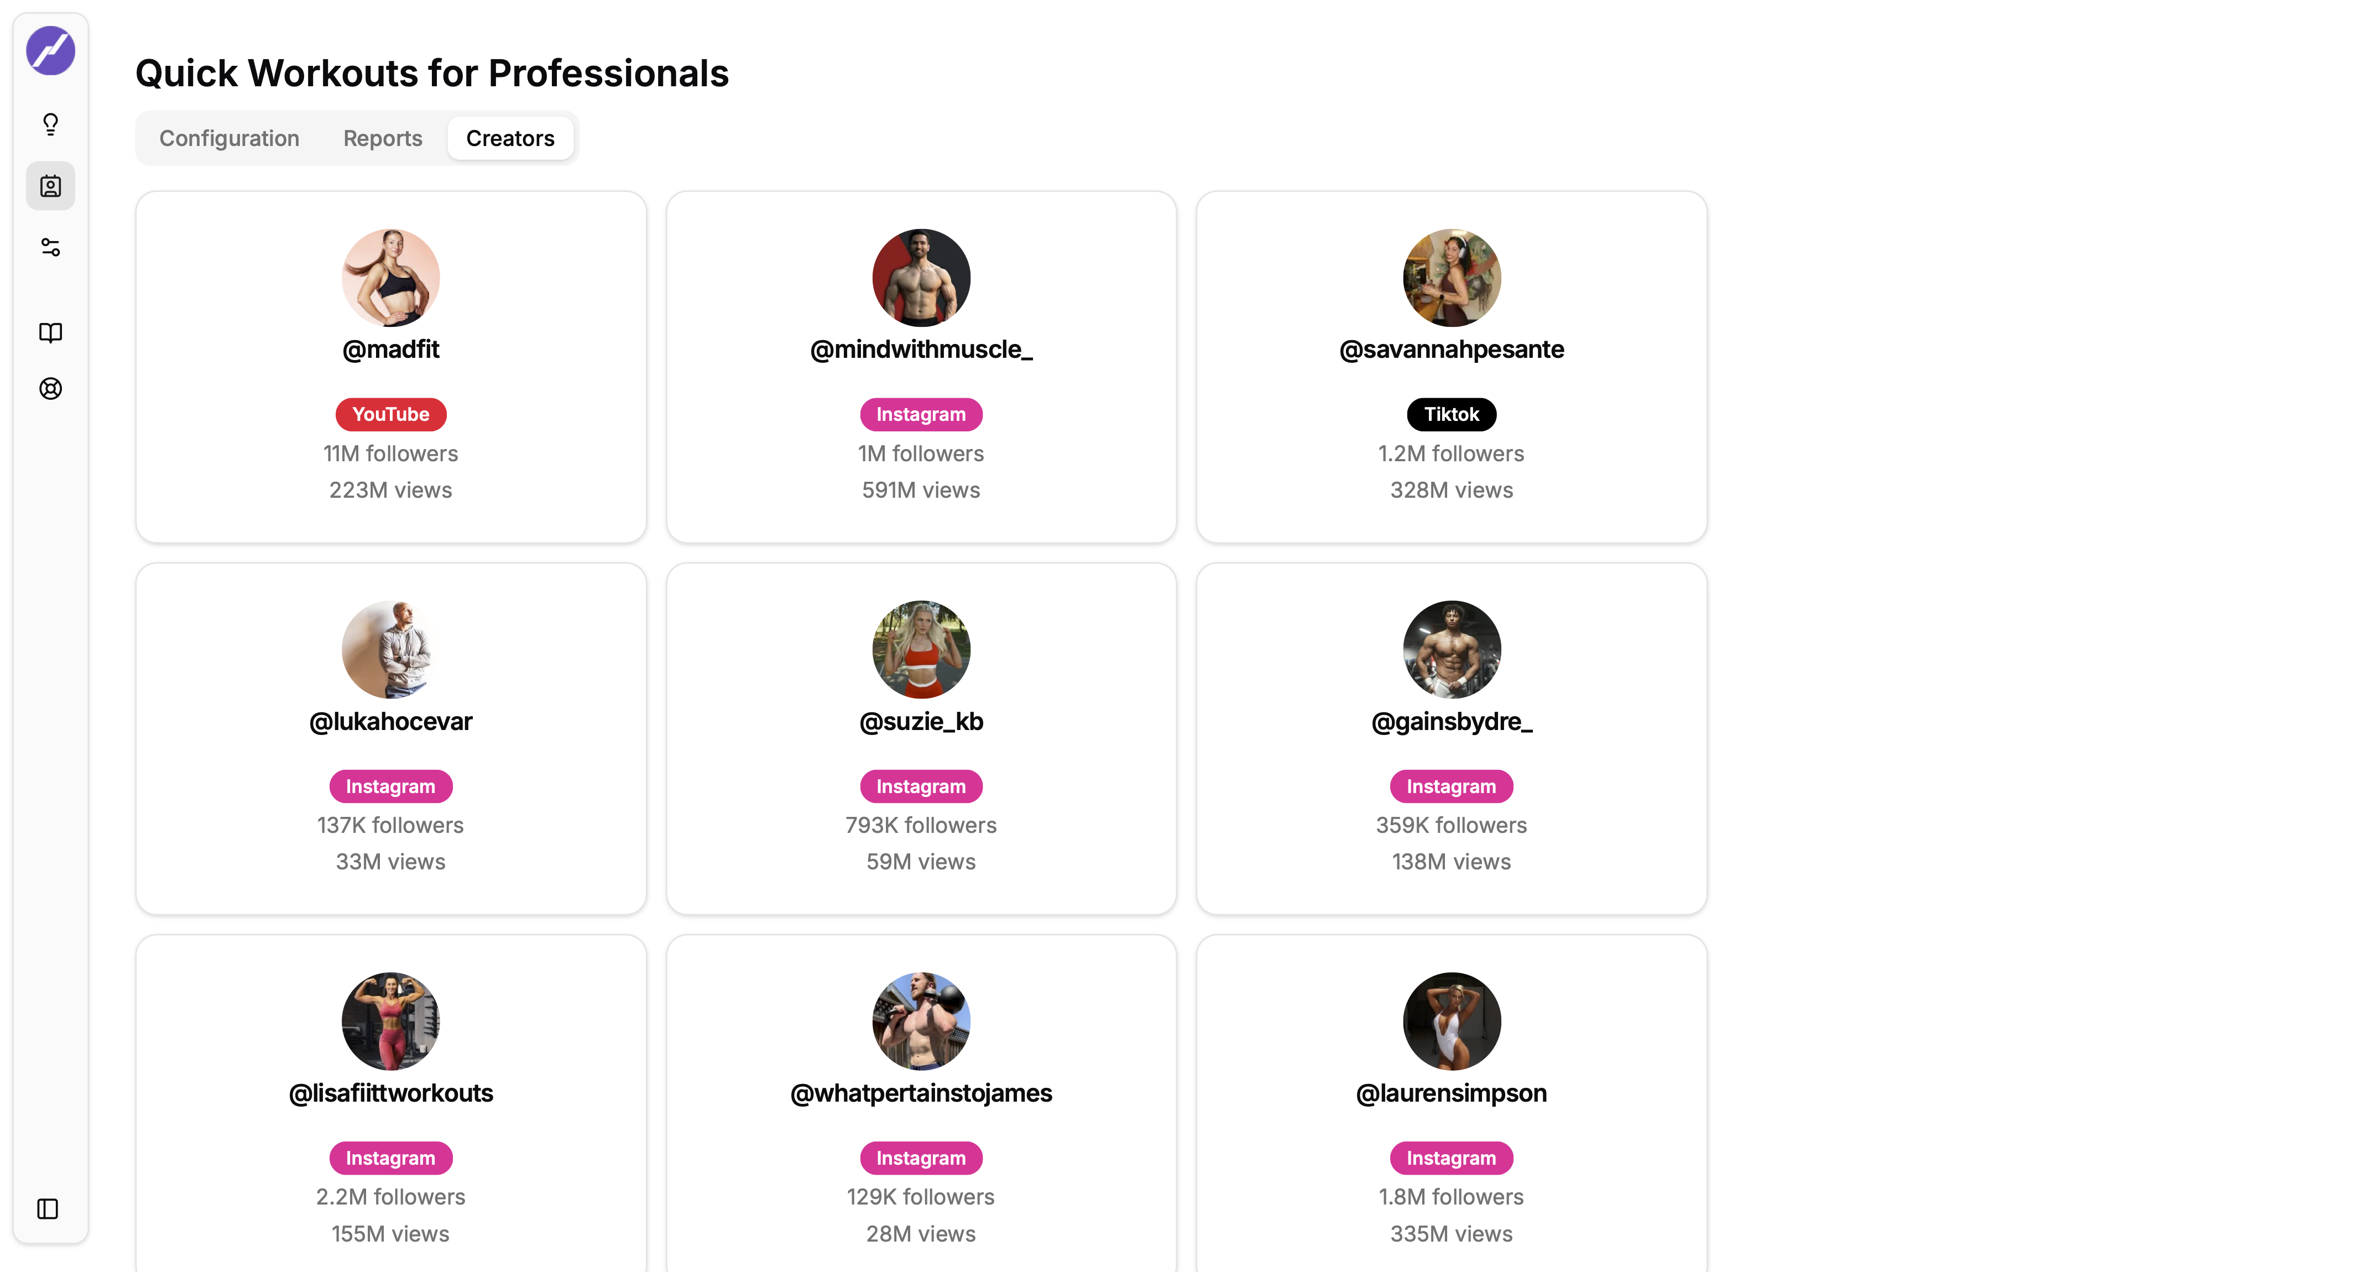
Task: Open the @mindwithmuscle_ avatar image
Action: (921, 278)
